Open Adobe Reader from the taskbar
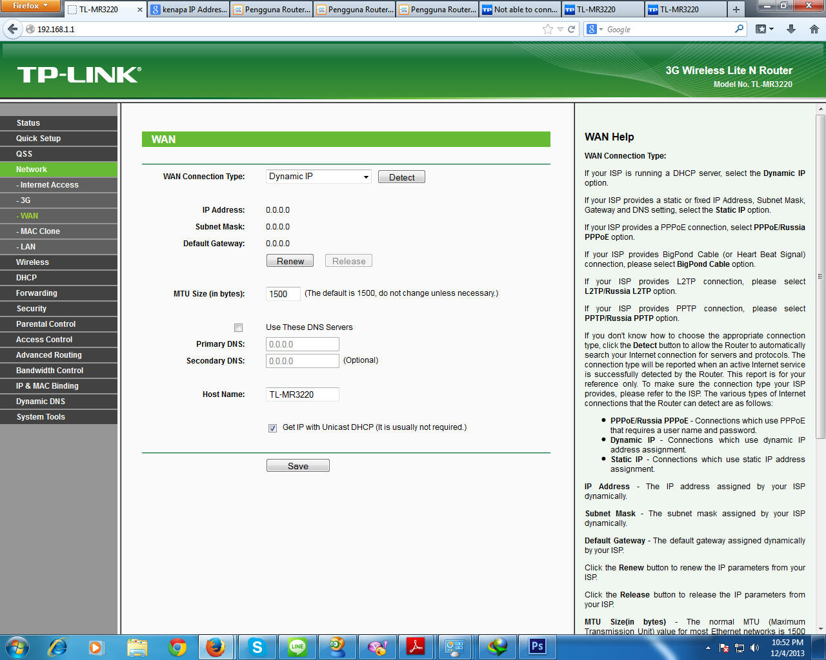826x660 pixels. click(417, 646)
